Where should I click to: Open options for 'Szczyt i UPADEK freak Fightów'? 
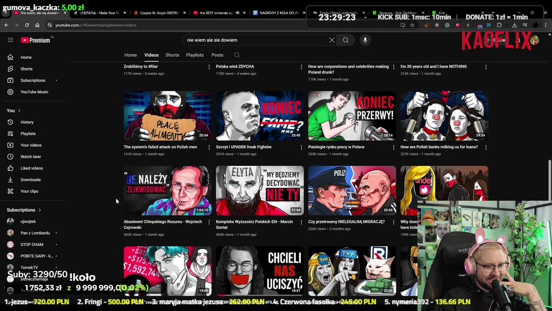click(301, 147)
